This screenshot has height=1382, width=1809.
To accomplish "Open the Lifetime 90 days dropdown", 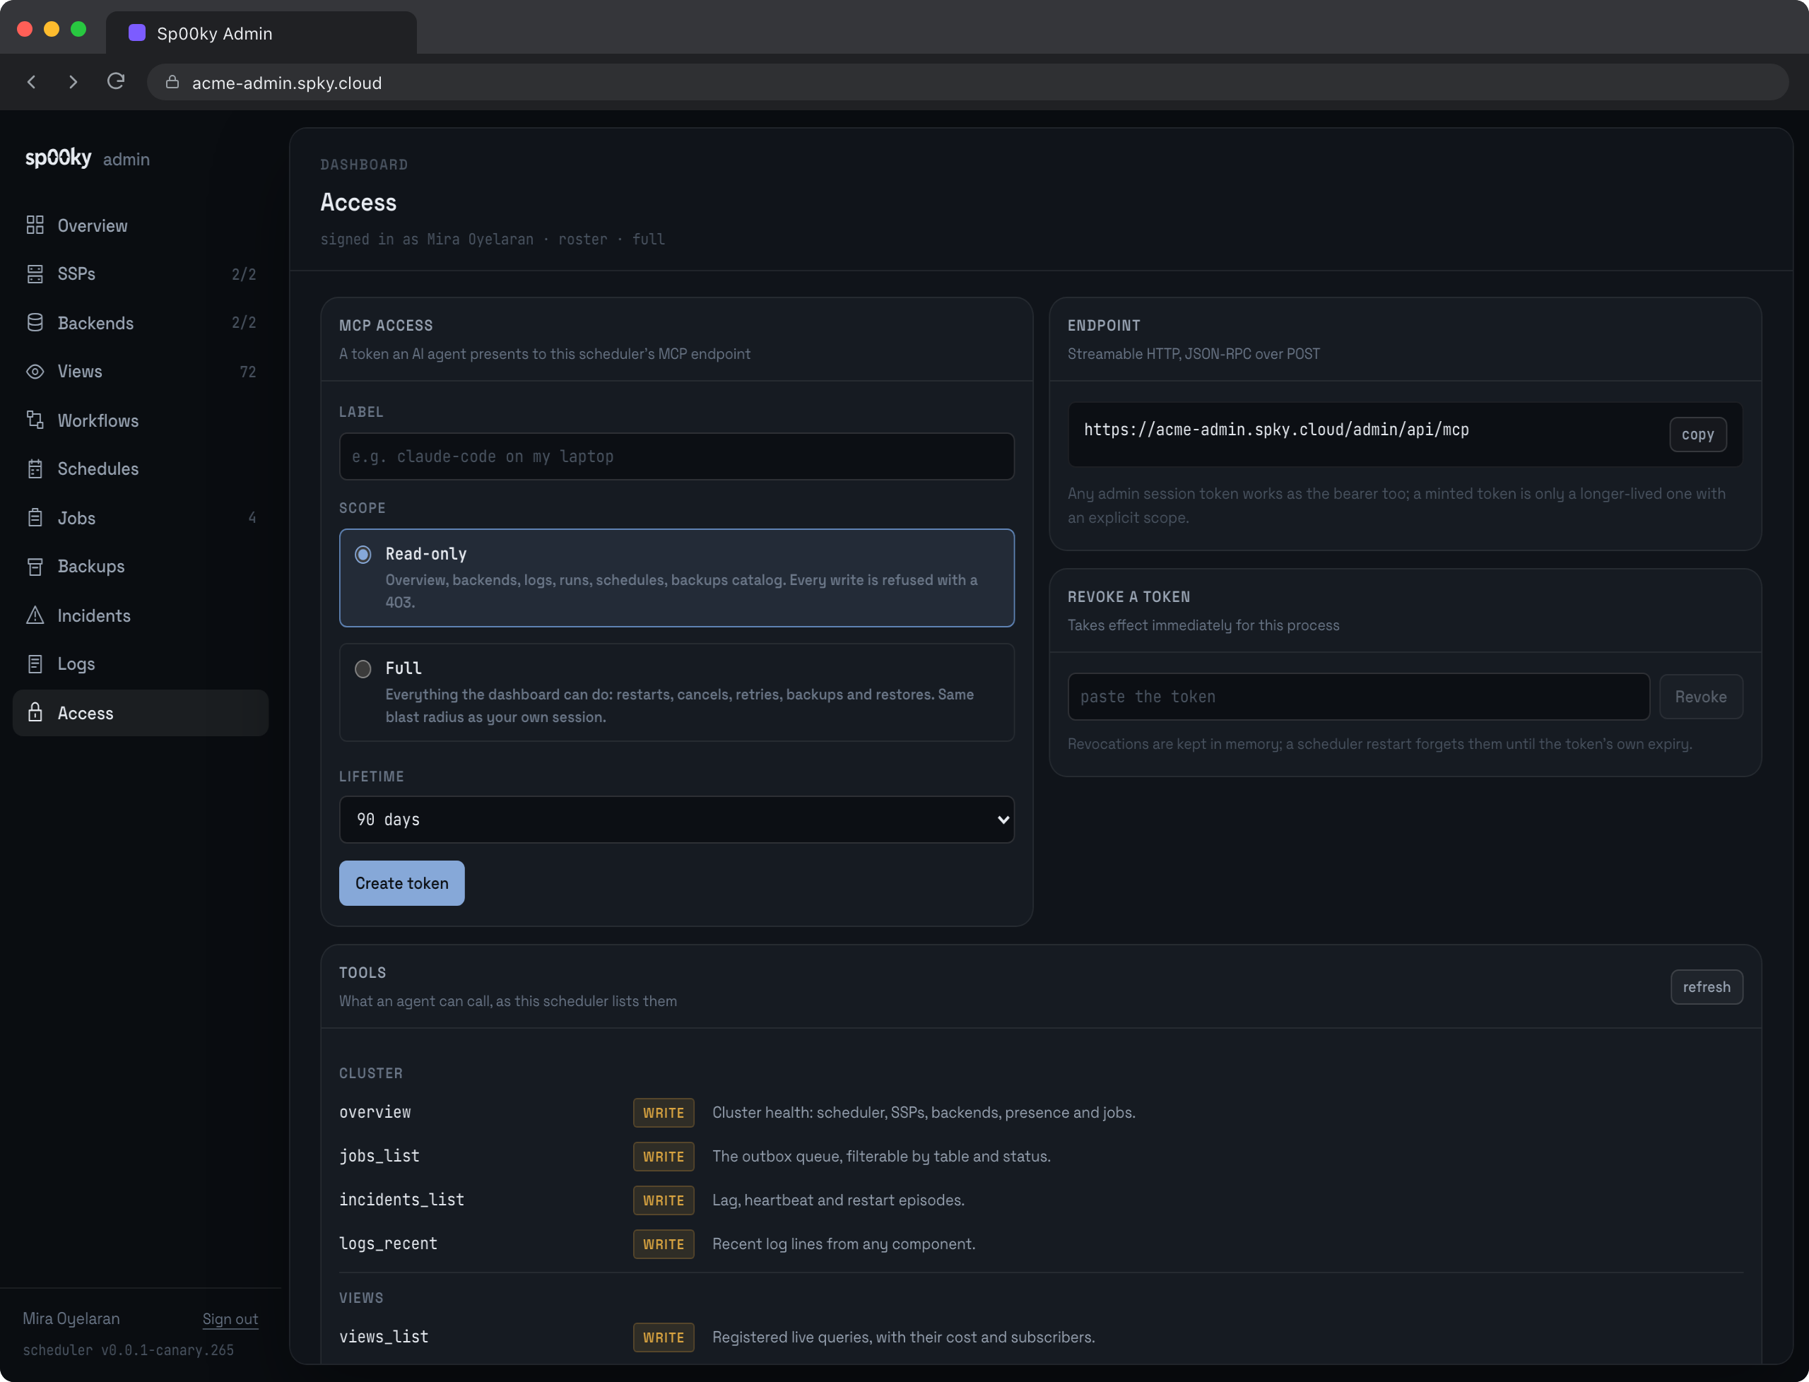I will [x=676, y=820].
